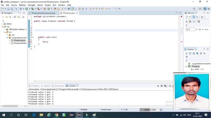Open the New Task dropdown arrow

tap(190, 17)
